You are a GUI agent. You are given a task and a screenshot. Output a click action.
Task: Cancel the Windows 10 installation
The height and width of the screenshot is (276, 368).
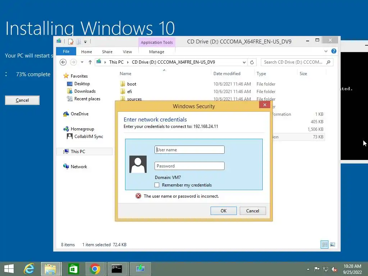[x=22, y=100]
